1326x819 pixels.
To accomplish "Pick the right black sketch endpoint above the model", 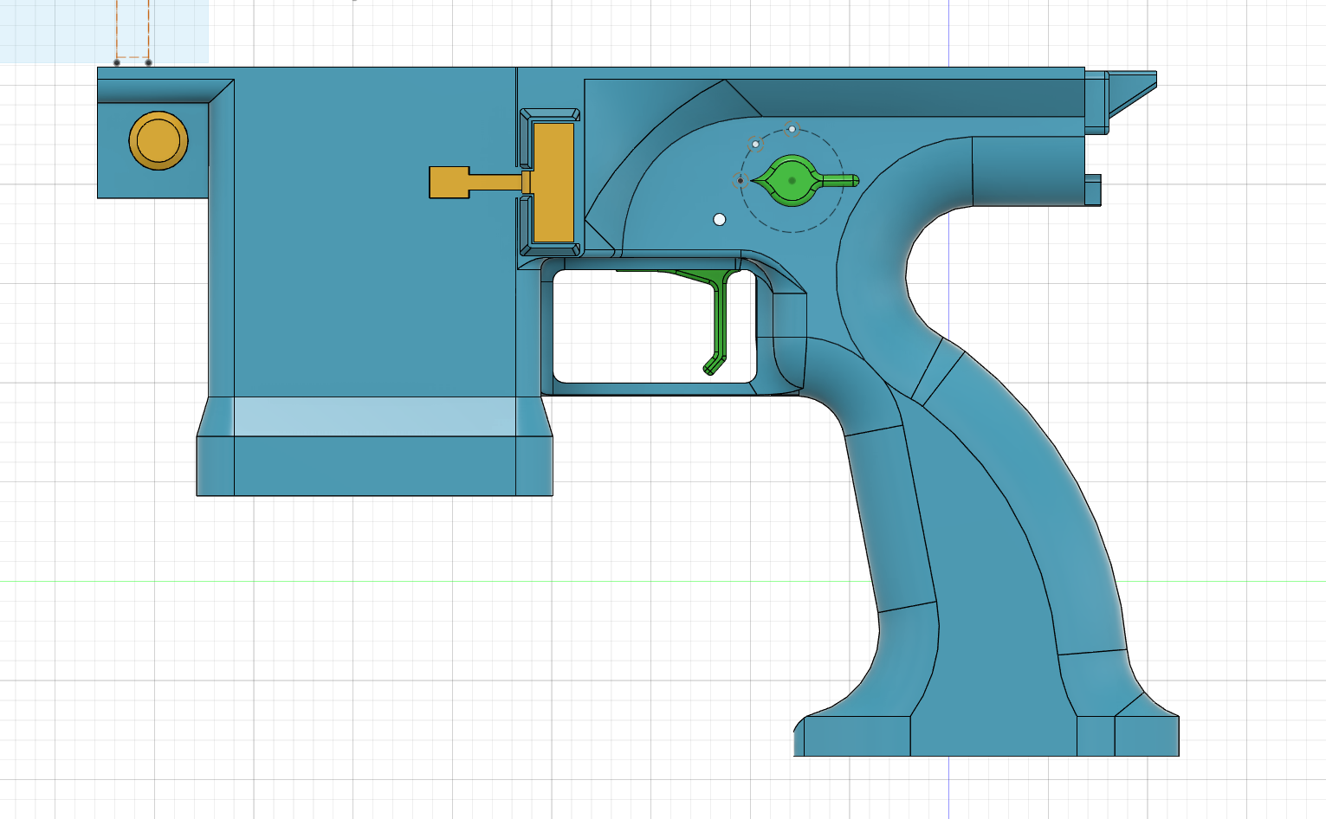I will pos(149,62).
